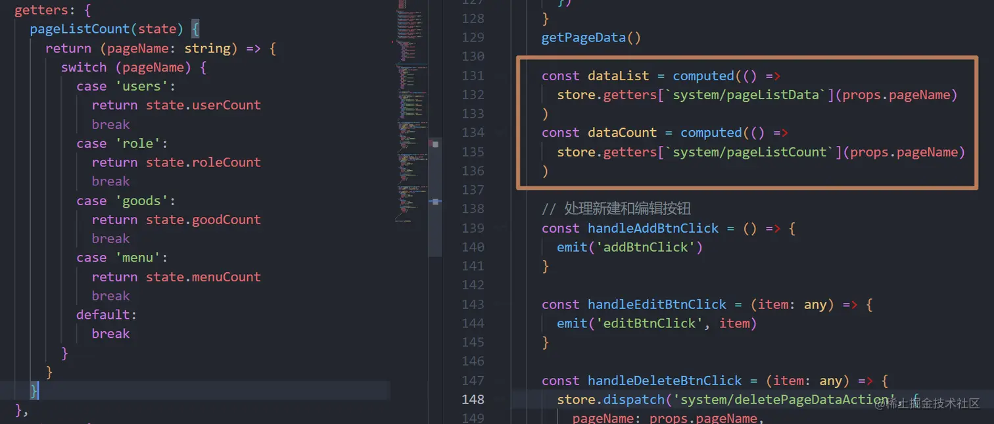This screenshot has height=424, width=994.
Task: Click the break below 'state.roleCount'
Action: [x=110, y=181]
